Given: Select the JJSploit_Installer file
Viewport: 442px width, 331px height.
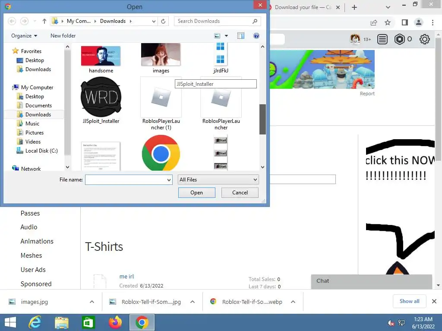Looking at the screenshot, I should [x=101, y=100].
